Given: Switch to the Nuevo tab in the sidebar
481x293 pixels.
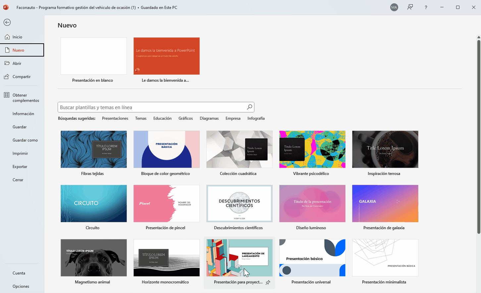Looking at the screenshot, I should pos(17,50).
